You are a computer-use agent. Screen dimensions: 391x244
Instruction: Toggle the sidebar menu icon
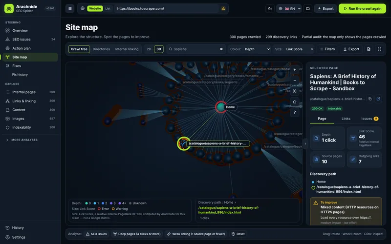point(70,8)
